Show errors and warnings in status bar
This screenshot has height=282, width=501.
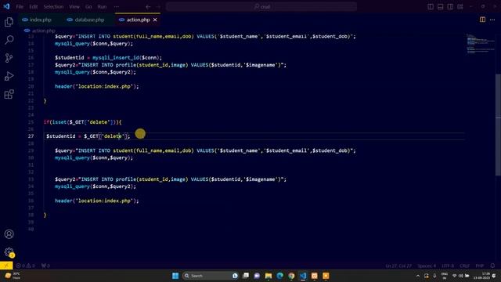coord(25,266)
